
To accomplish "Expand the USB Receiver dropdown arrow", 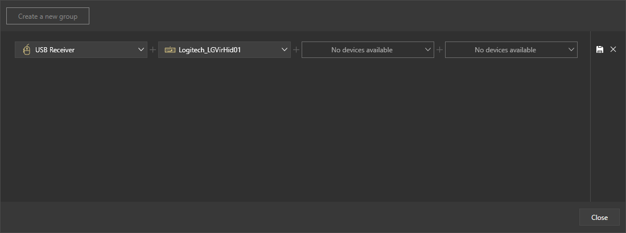I will 141,50.
